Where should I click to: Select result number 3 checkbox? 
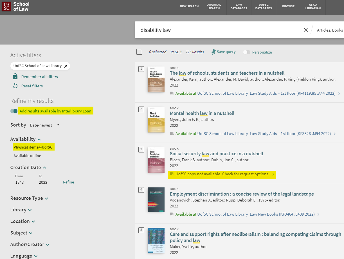tap(141, 149)
